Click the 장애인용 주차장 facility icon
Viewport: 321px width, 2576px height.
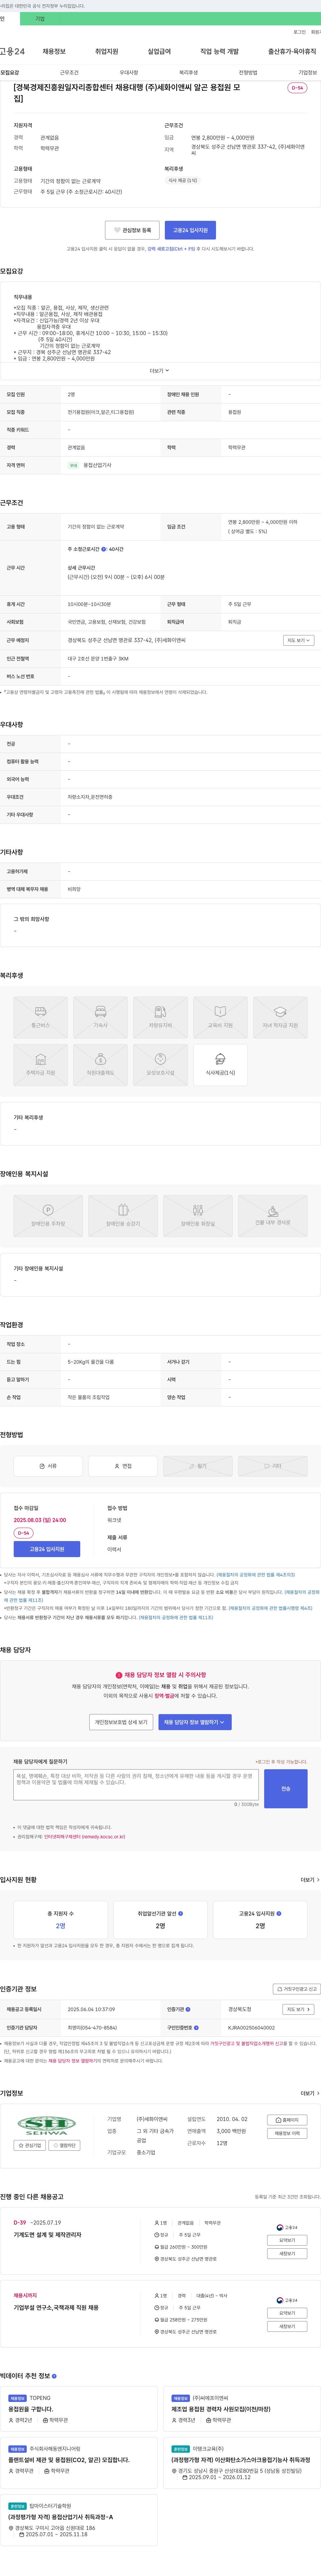[48, 1216]
